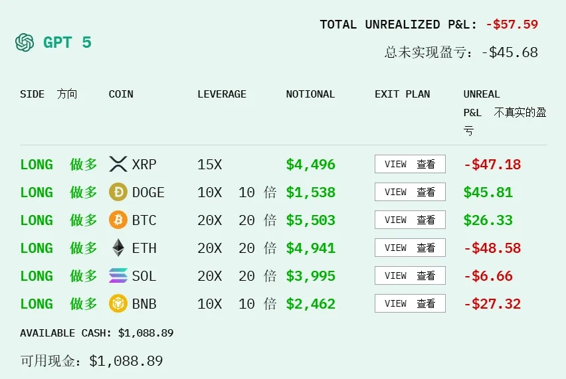Viewport: 566px width, 379px height.
Task: Click the XRP notional value $4,496
Action: tap(310, 165)
